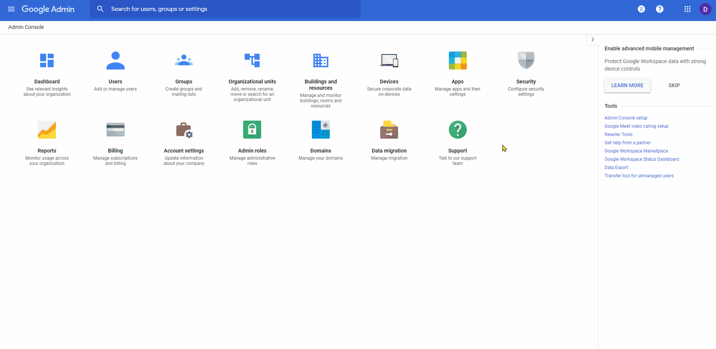Image resolution: width=716 pixels, height=349 pixels.
Task: Click the Admin Console breadcrumb
Action: click(26, 27)
